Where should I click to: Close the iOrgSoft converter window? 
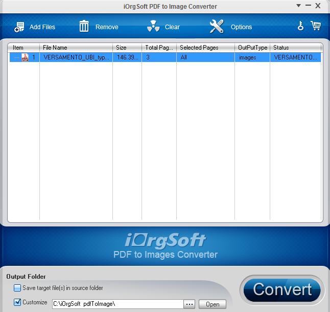tap(318, 6)
